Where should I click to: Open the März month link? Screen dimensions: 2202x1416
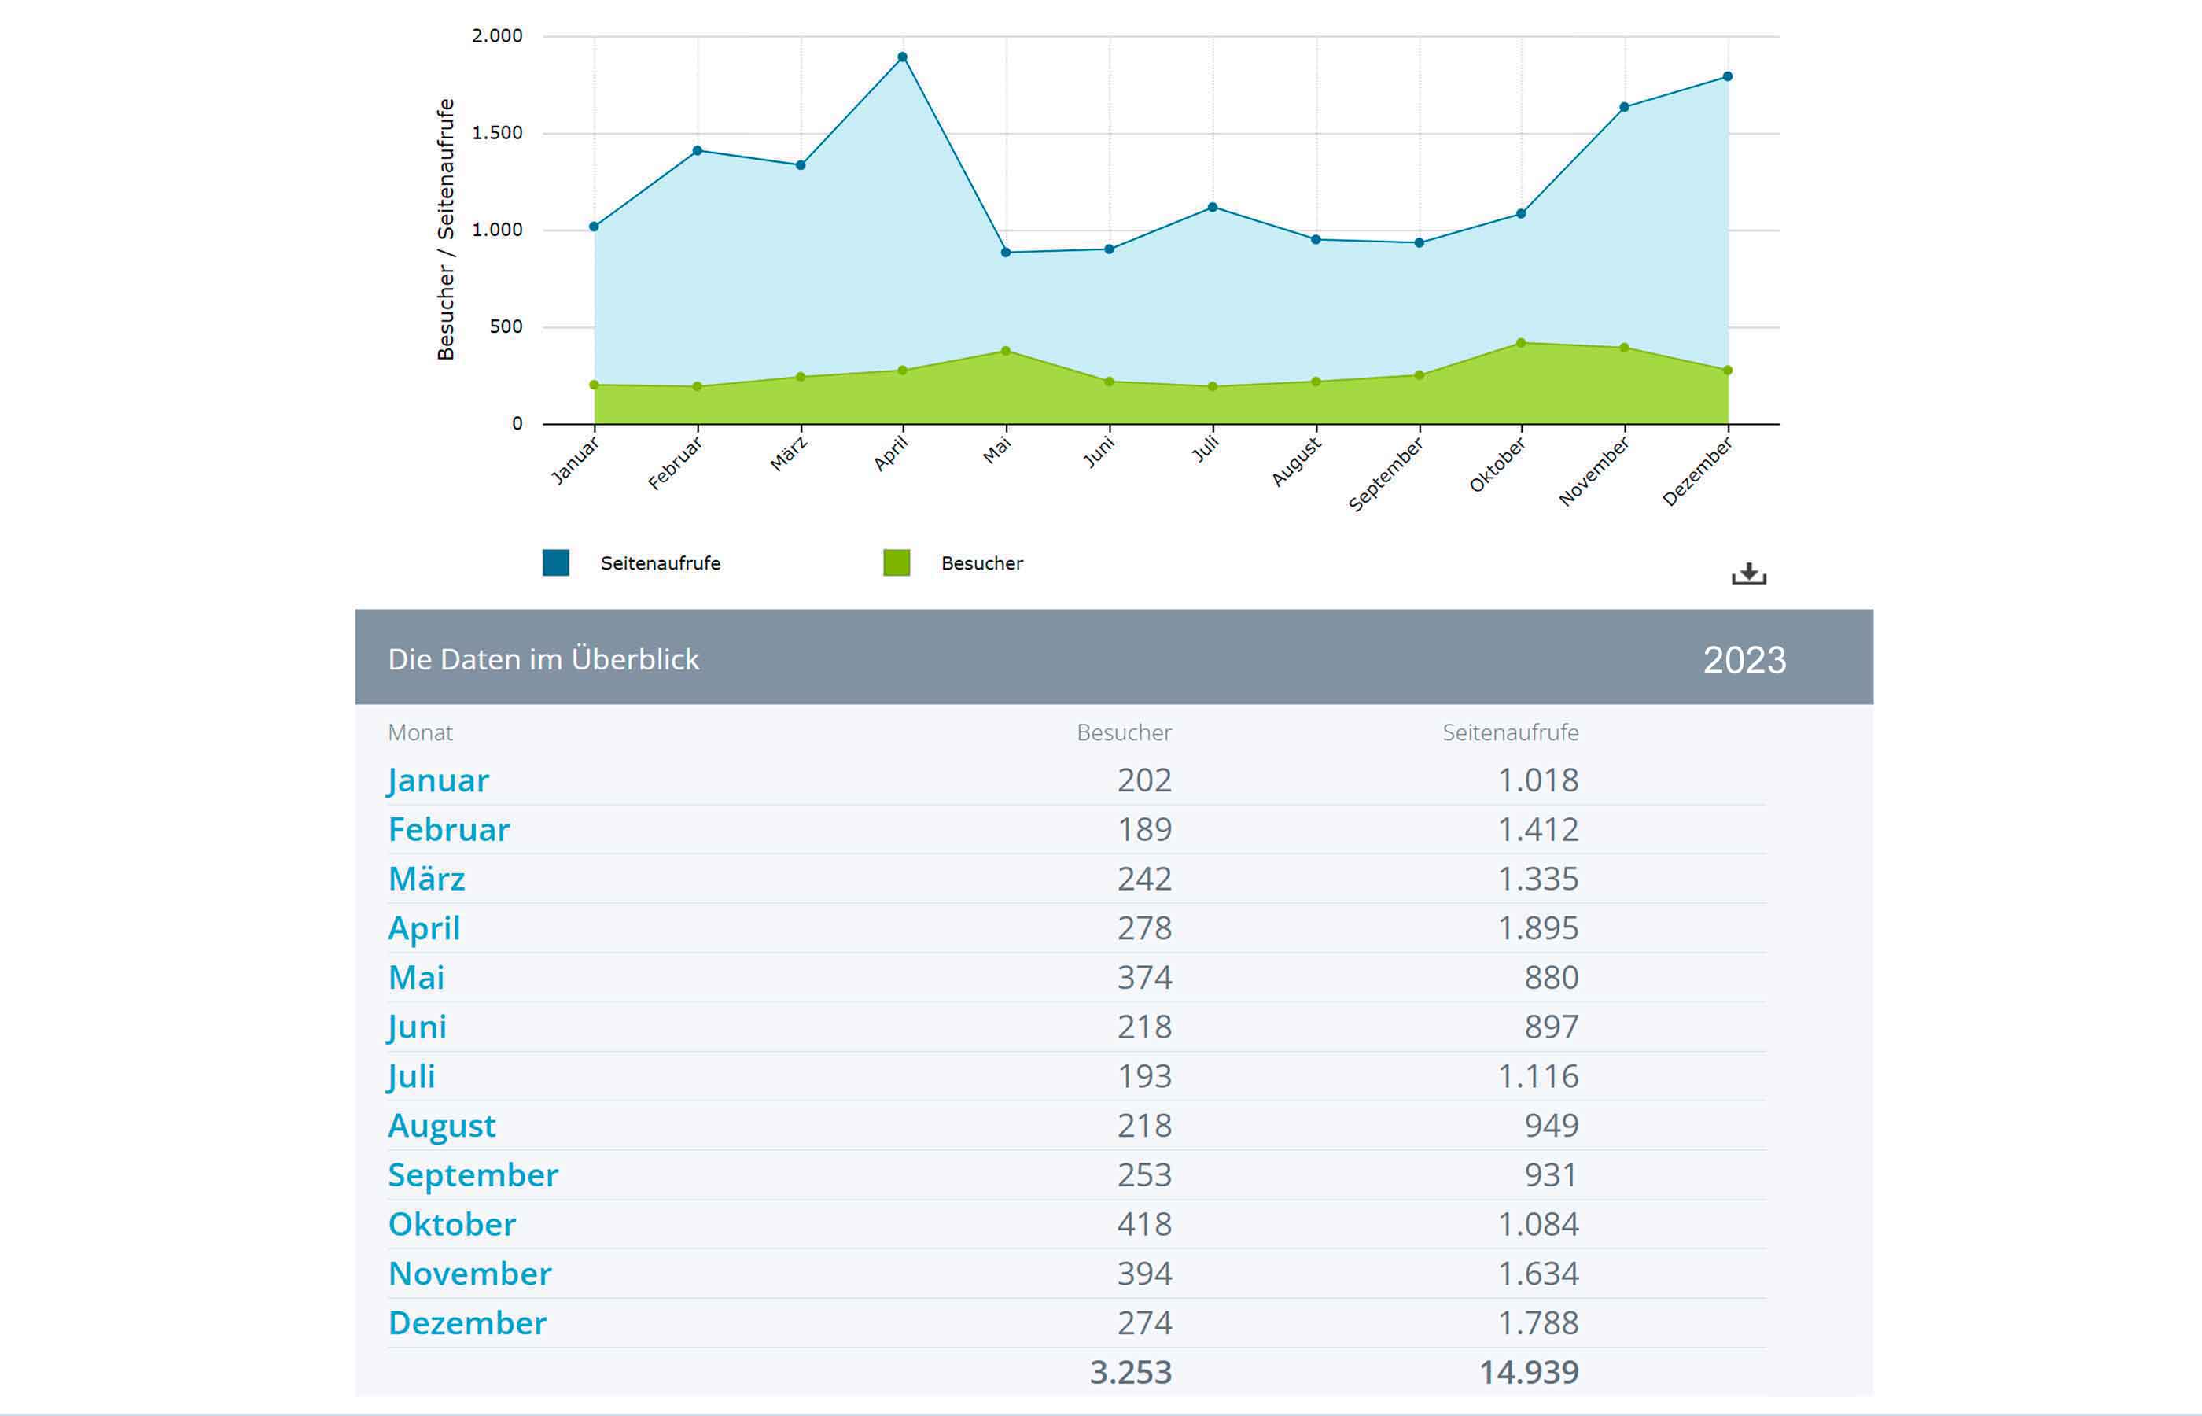(426, 879)
